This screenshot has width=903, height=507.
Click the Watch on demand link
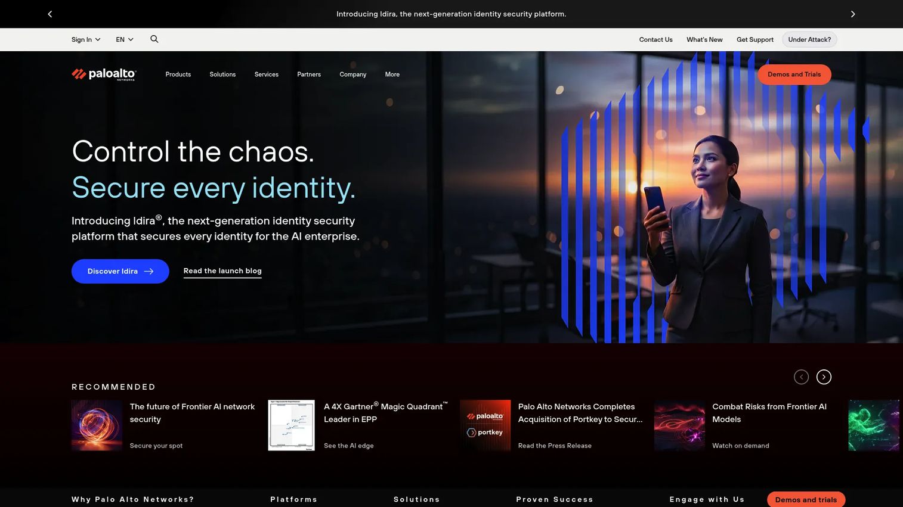coord(741,446)
